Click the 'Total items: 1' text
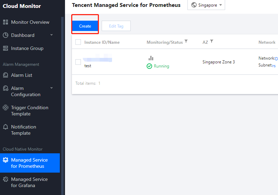 [88, 83]
